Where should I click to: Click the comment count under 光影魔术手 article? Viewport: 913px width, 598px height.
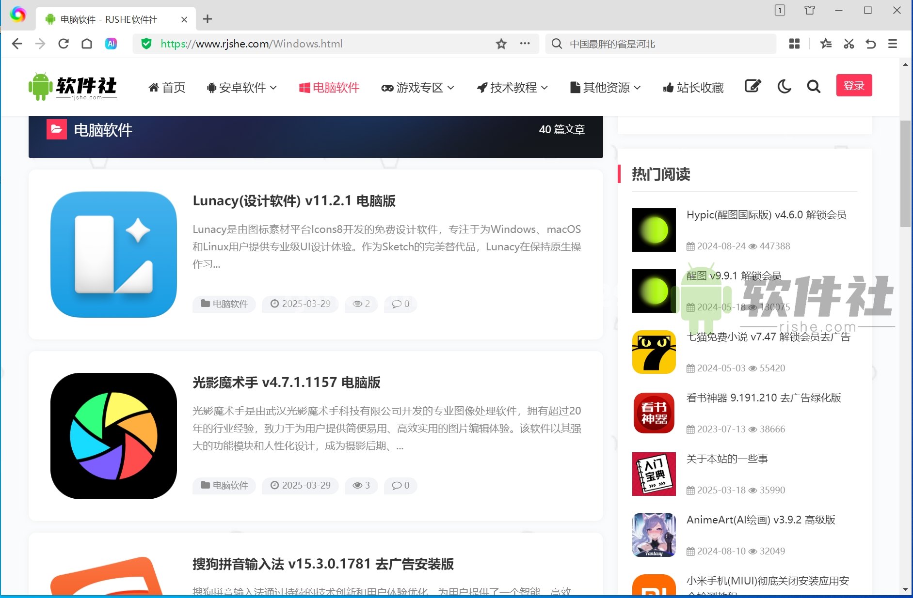coord(400,485)
